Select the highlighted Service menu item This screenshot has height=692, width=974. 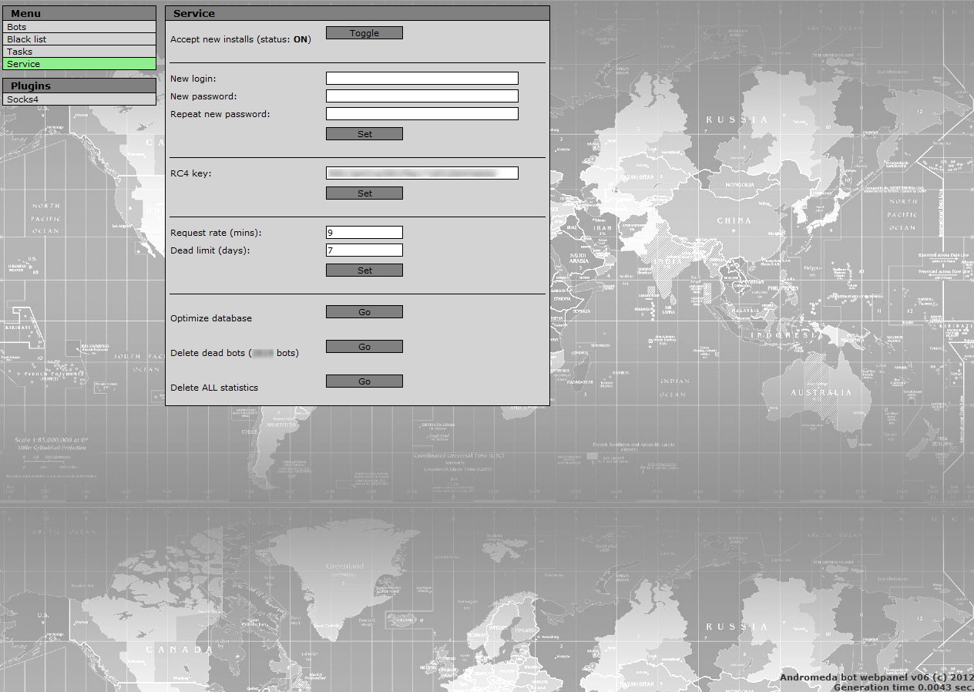pyautogui.click(x=79, y=64)
